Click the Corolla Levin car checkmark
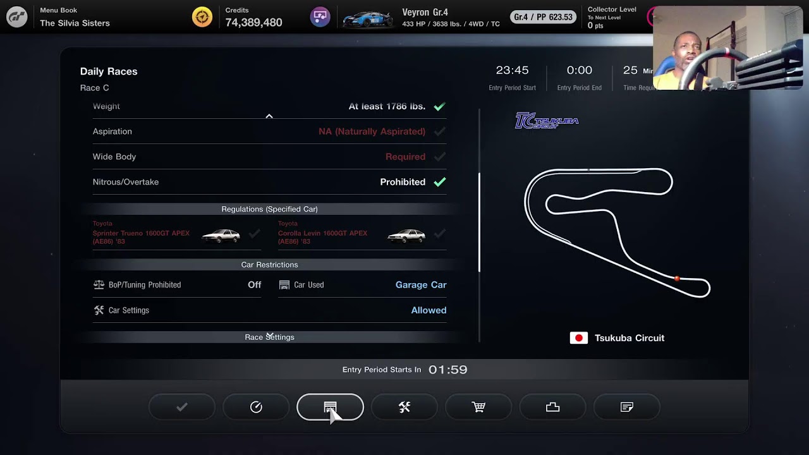 (x=439, y=234)
